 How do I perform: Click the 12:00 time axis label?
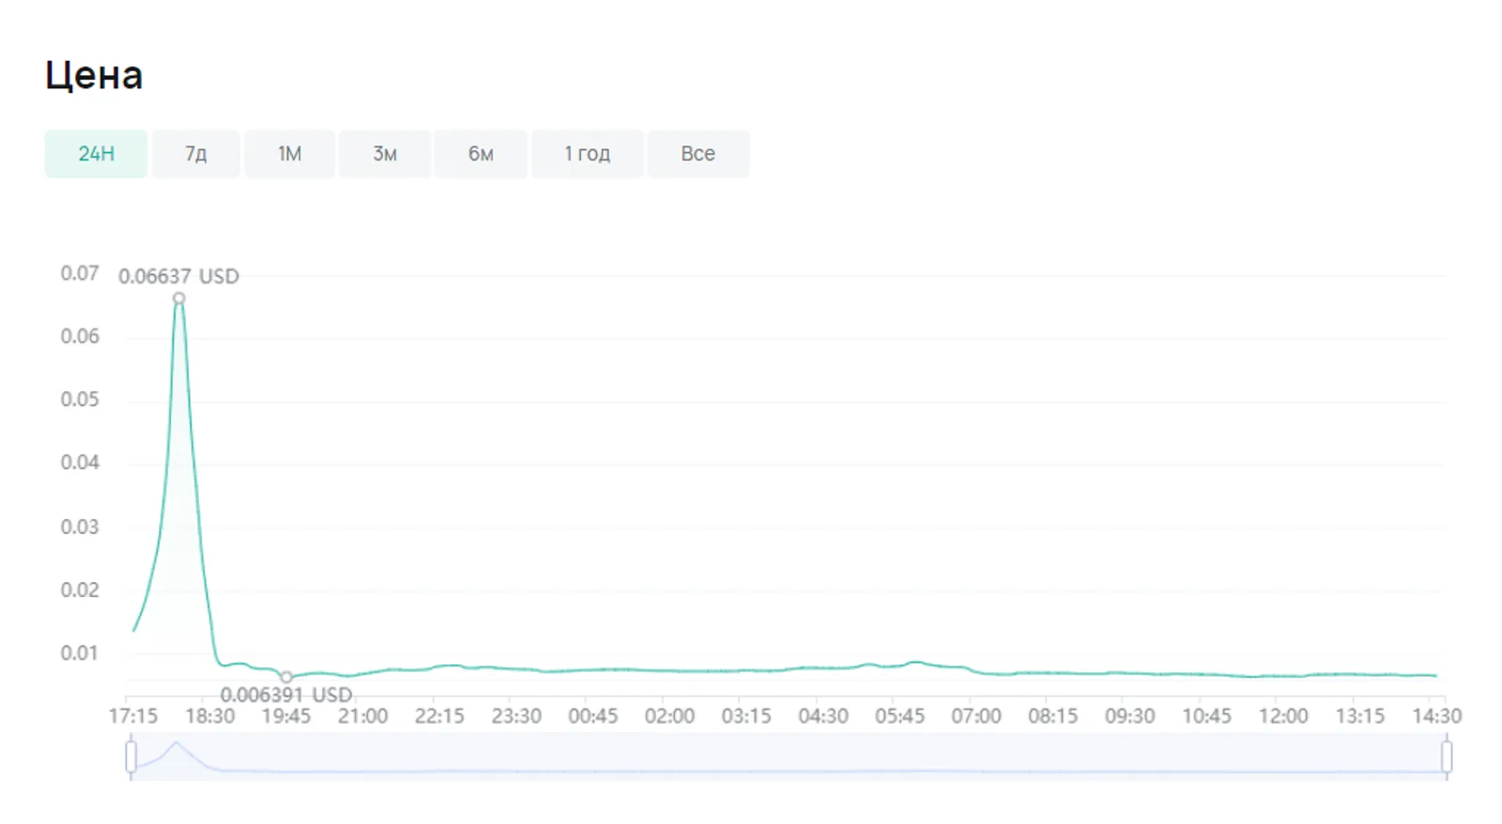(1283, 716)
